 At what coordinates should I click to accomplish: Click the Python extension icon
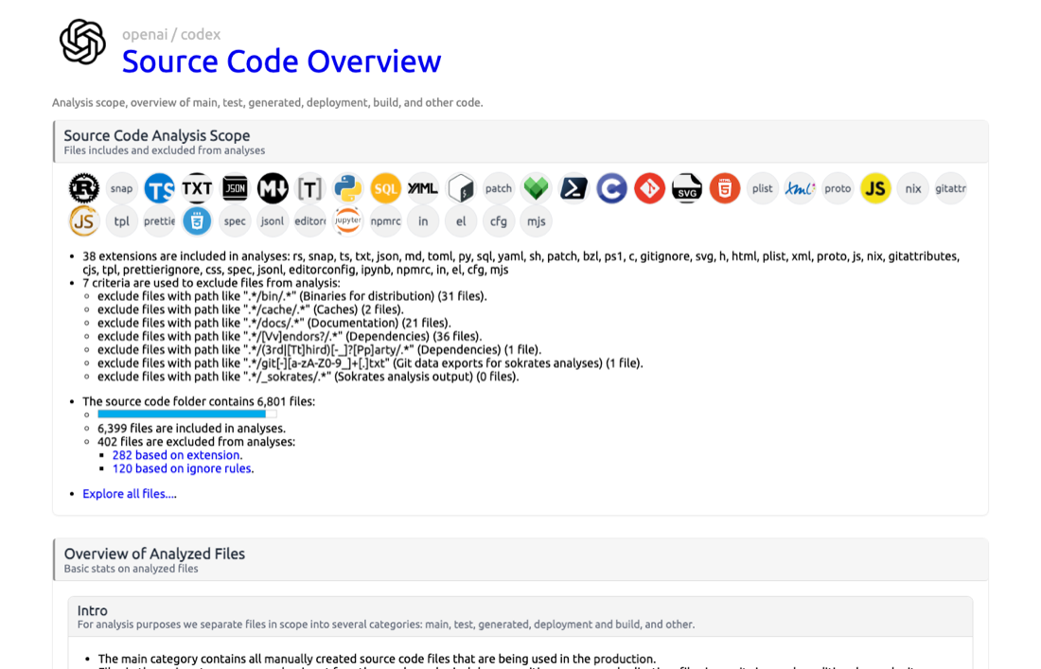pyautogui.click(x=348, y=188)
